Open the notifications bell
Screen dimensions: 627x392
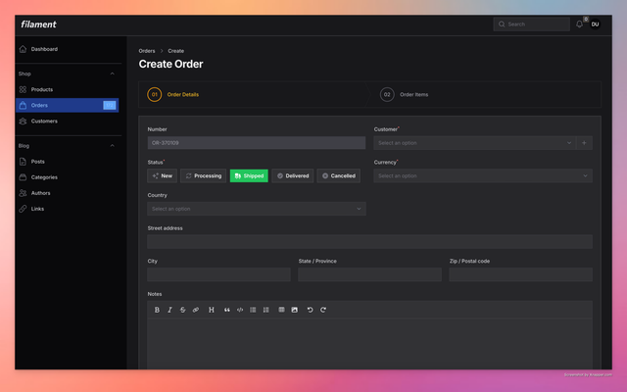pos(579,24)
